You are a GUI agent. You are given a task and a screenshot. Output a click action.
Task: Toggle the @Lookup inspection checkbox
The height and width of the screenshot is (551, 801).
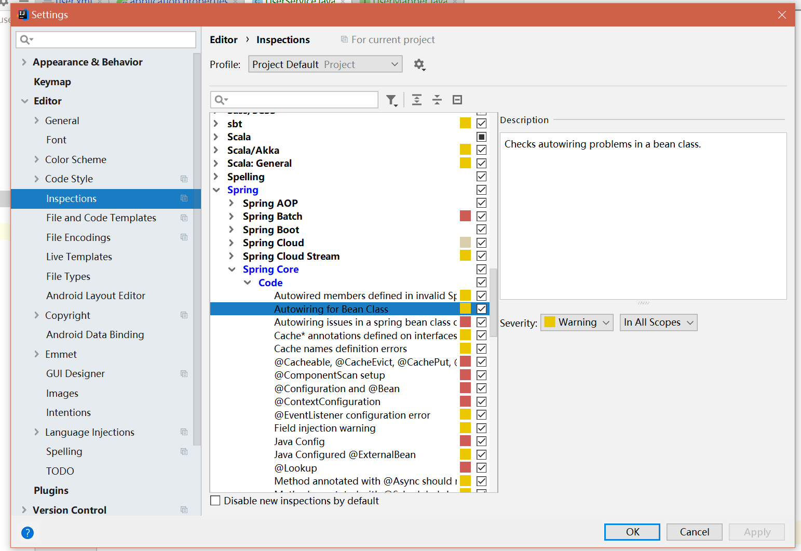coord(482,468)
